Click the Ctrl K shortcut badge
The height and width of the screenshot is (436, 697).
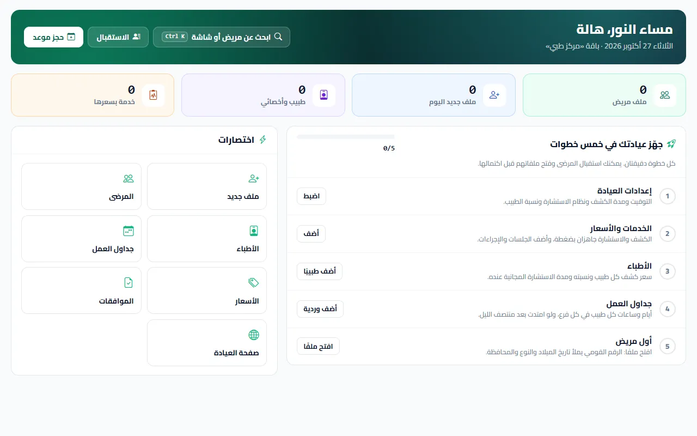point(175,37)
